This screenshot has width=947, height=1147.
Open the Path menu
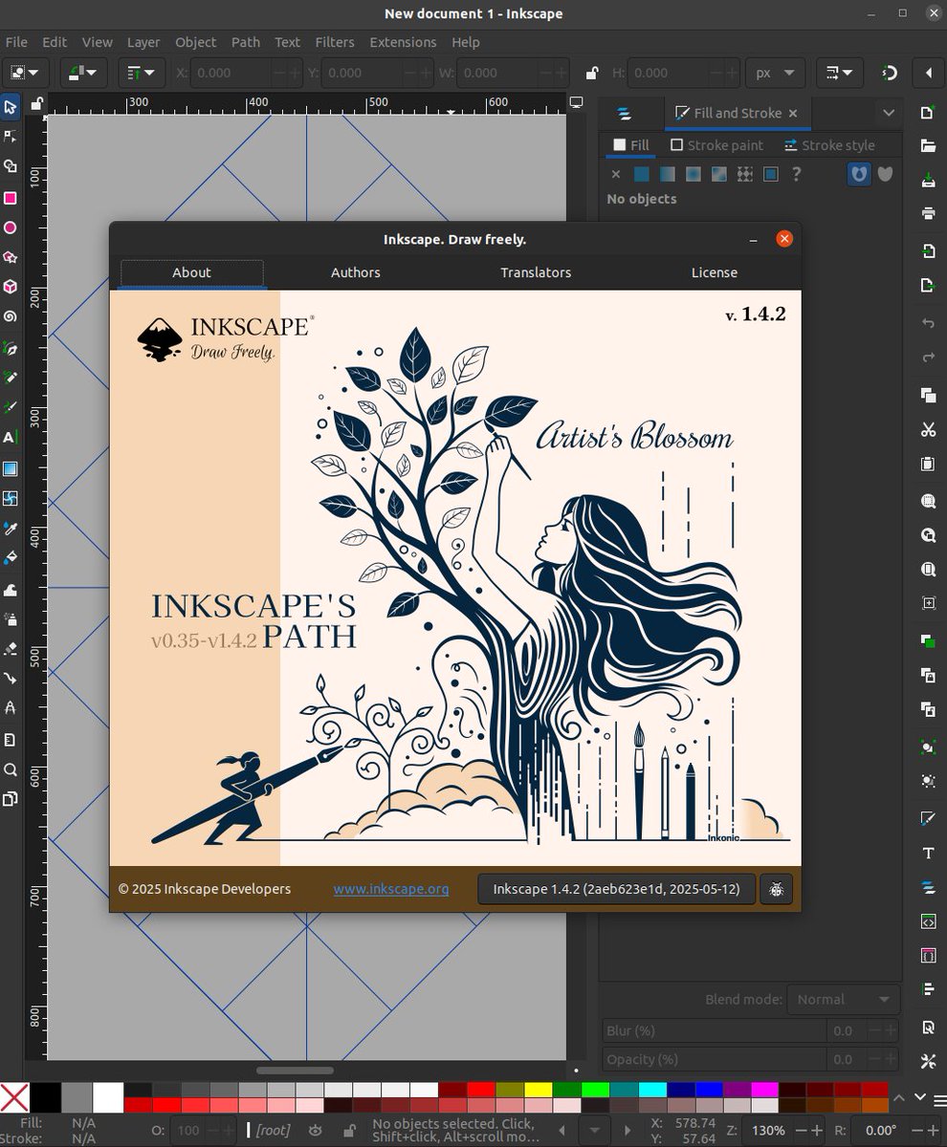tap(245, 42)
